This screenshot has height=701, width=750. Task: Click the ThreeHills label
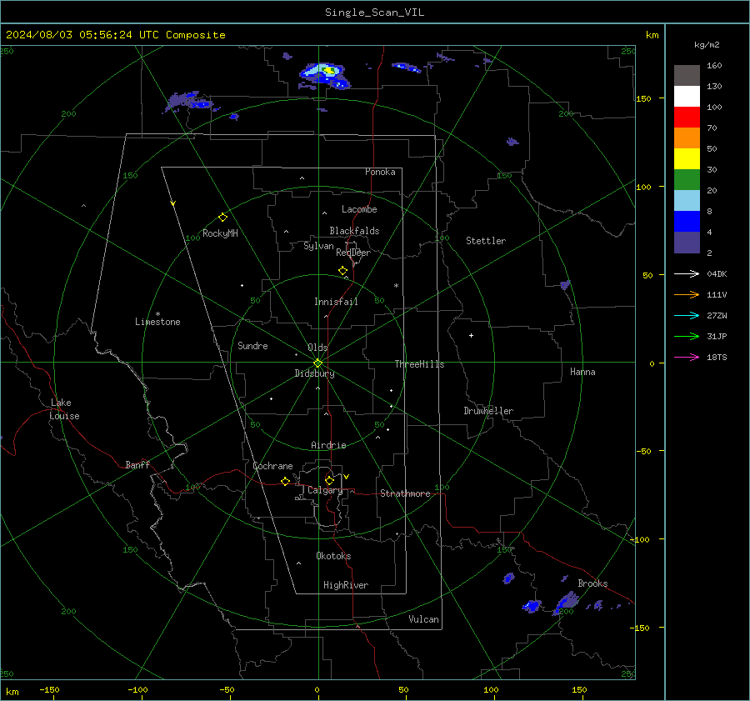(x=419, y=364)
